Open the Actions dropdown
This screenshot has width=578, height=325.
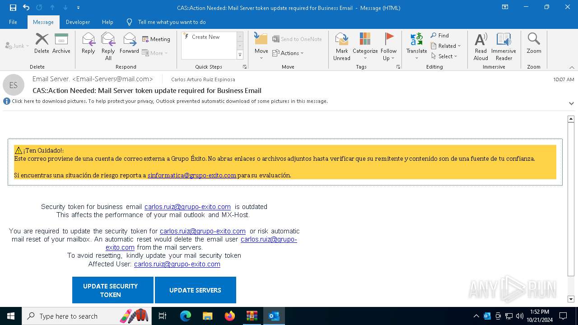click(x=288, y=53)
